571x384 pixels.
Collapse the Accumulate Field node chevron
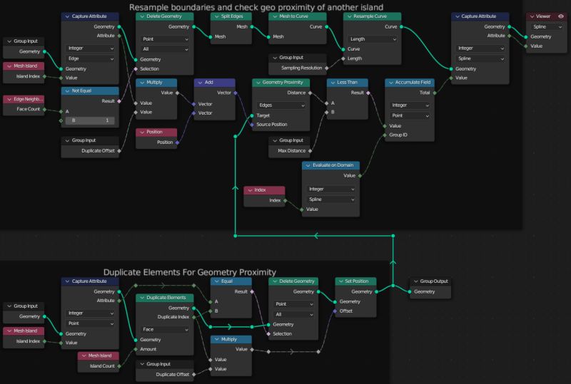tap(391, 83)
